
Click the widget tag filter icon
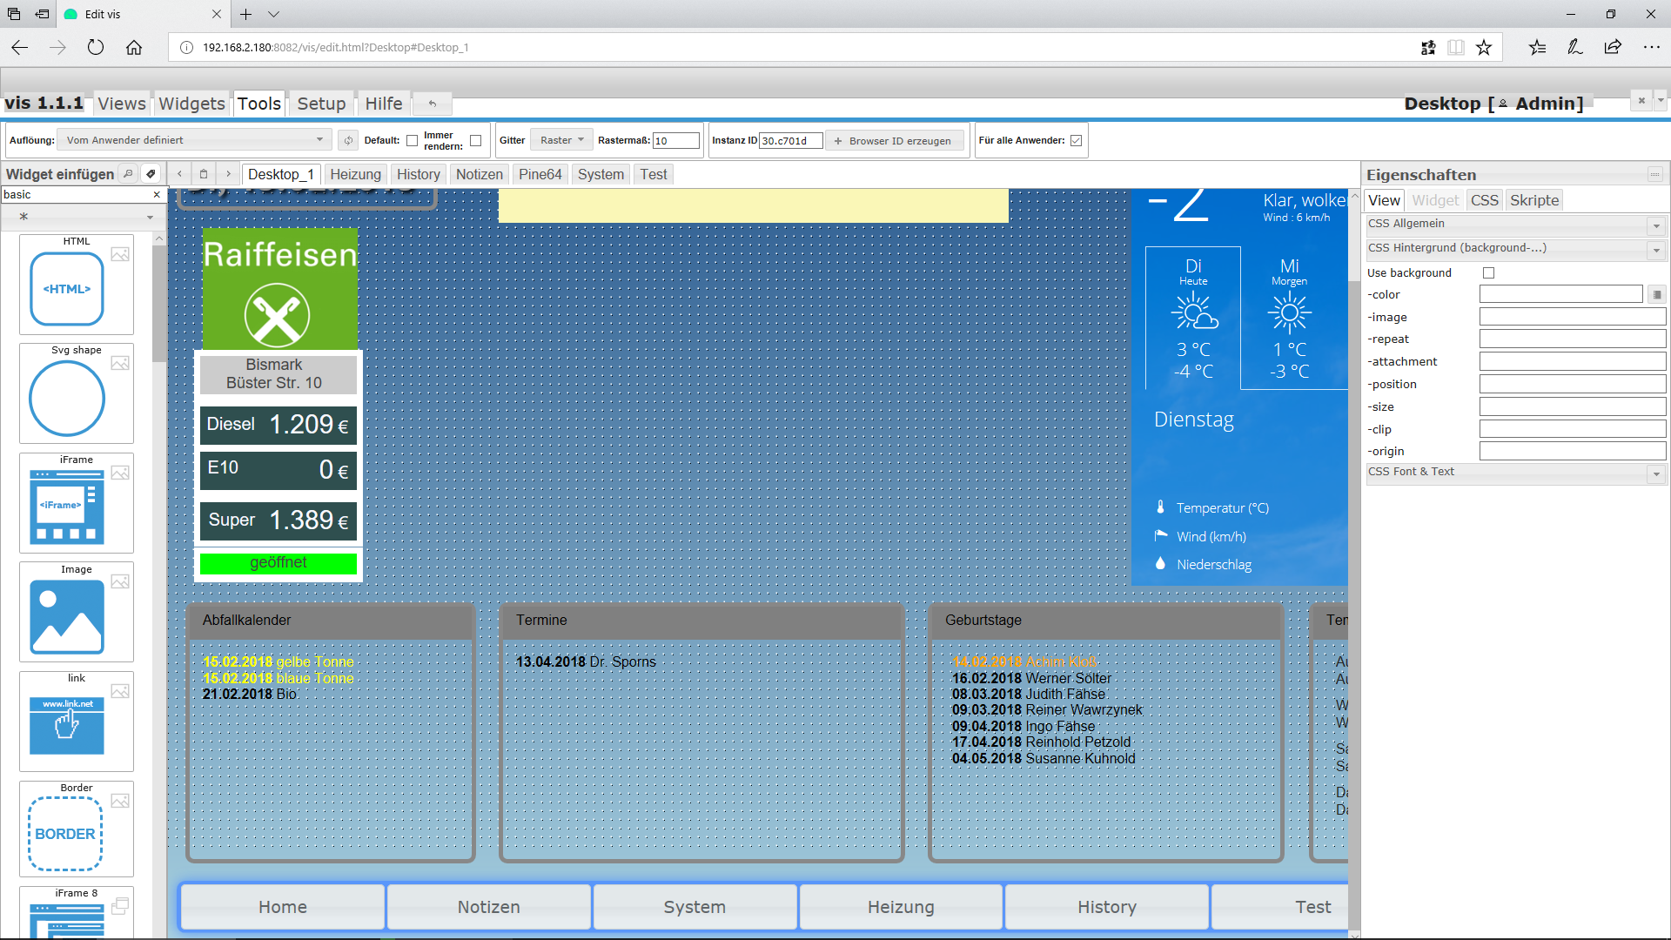click(151, 174)
